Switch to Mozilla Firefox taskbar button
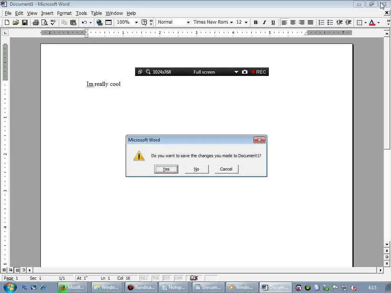Image resolution: width=391 pixels, height=293 pixels. [x=73, y=287]
